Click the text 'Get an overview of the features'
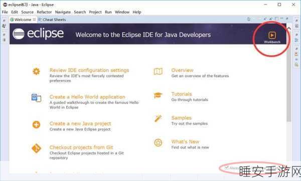The width and height of the screenshot is (301, 181). [x=200, y=76]
